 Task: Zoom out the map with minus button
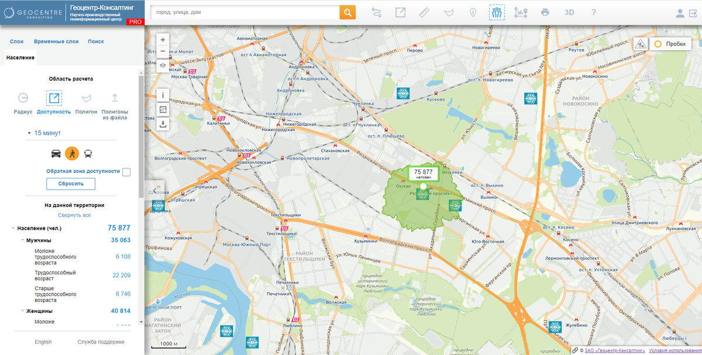coord(163,51)
